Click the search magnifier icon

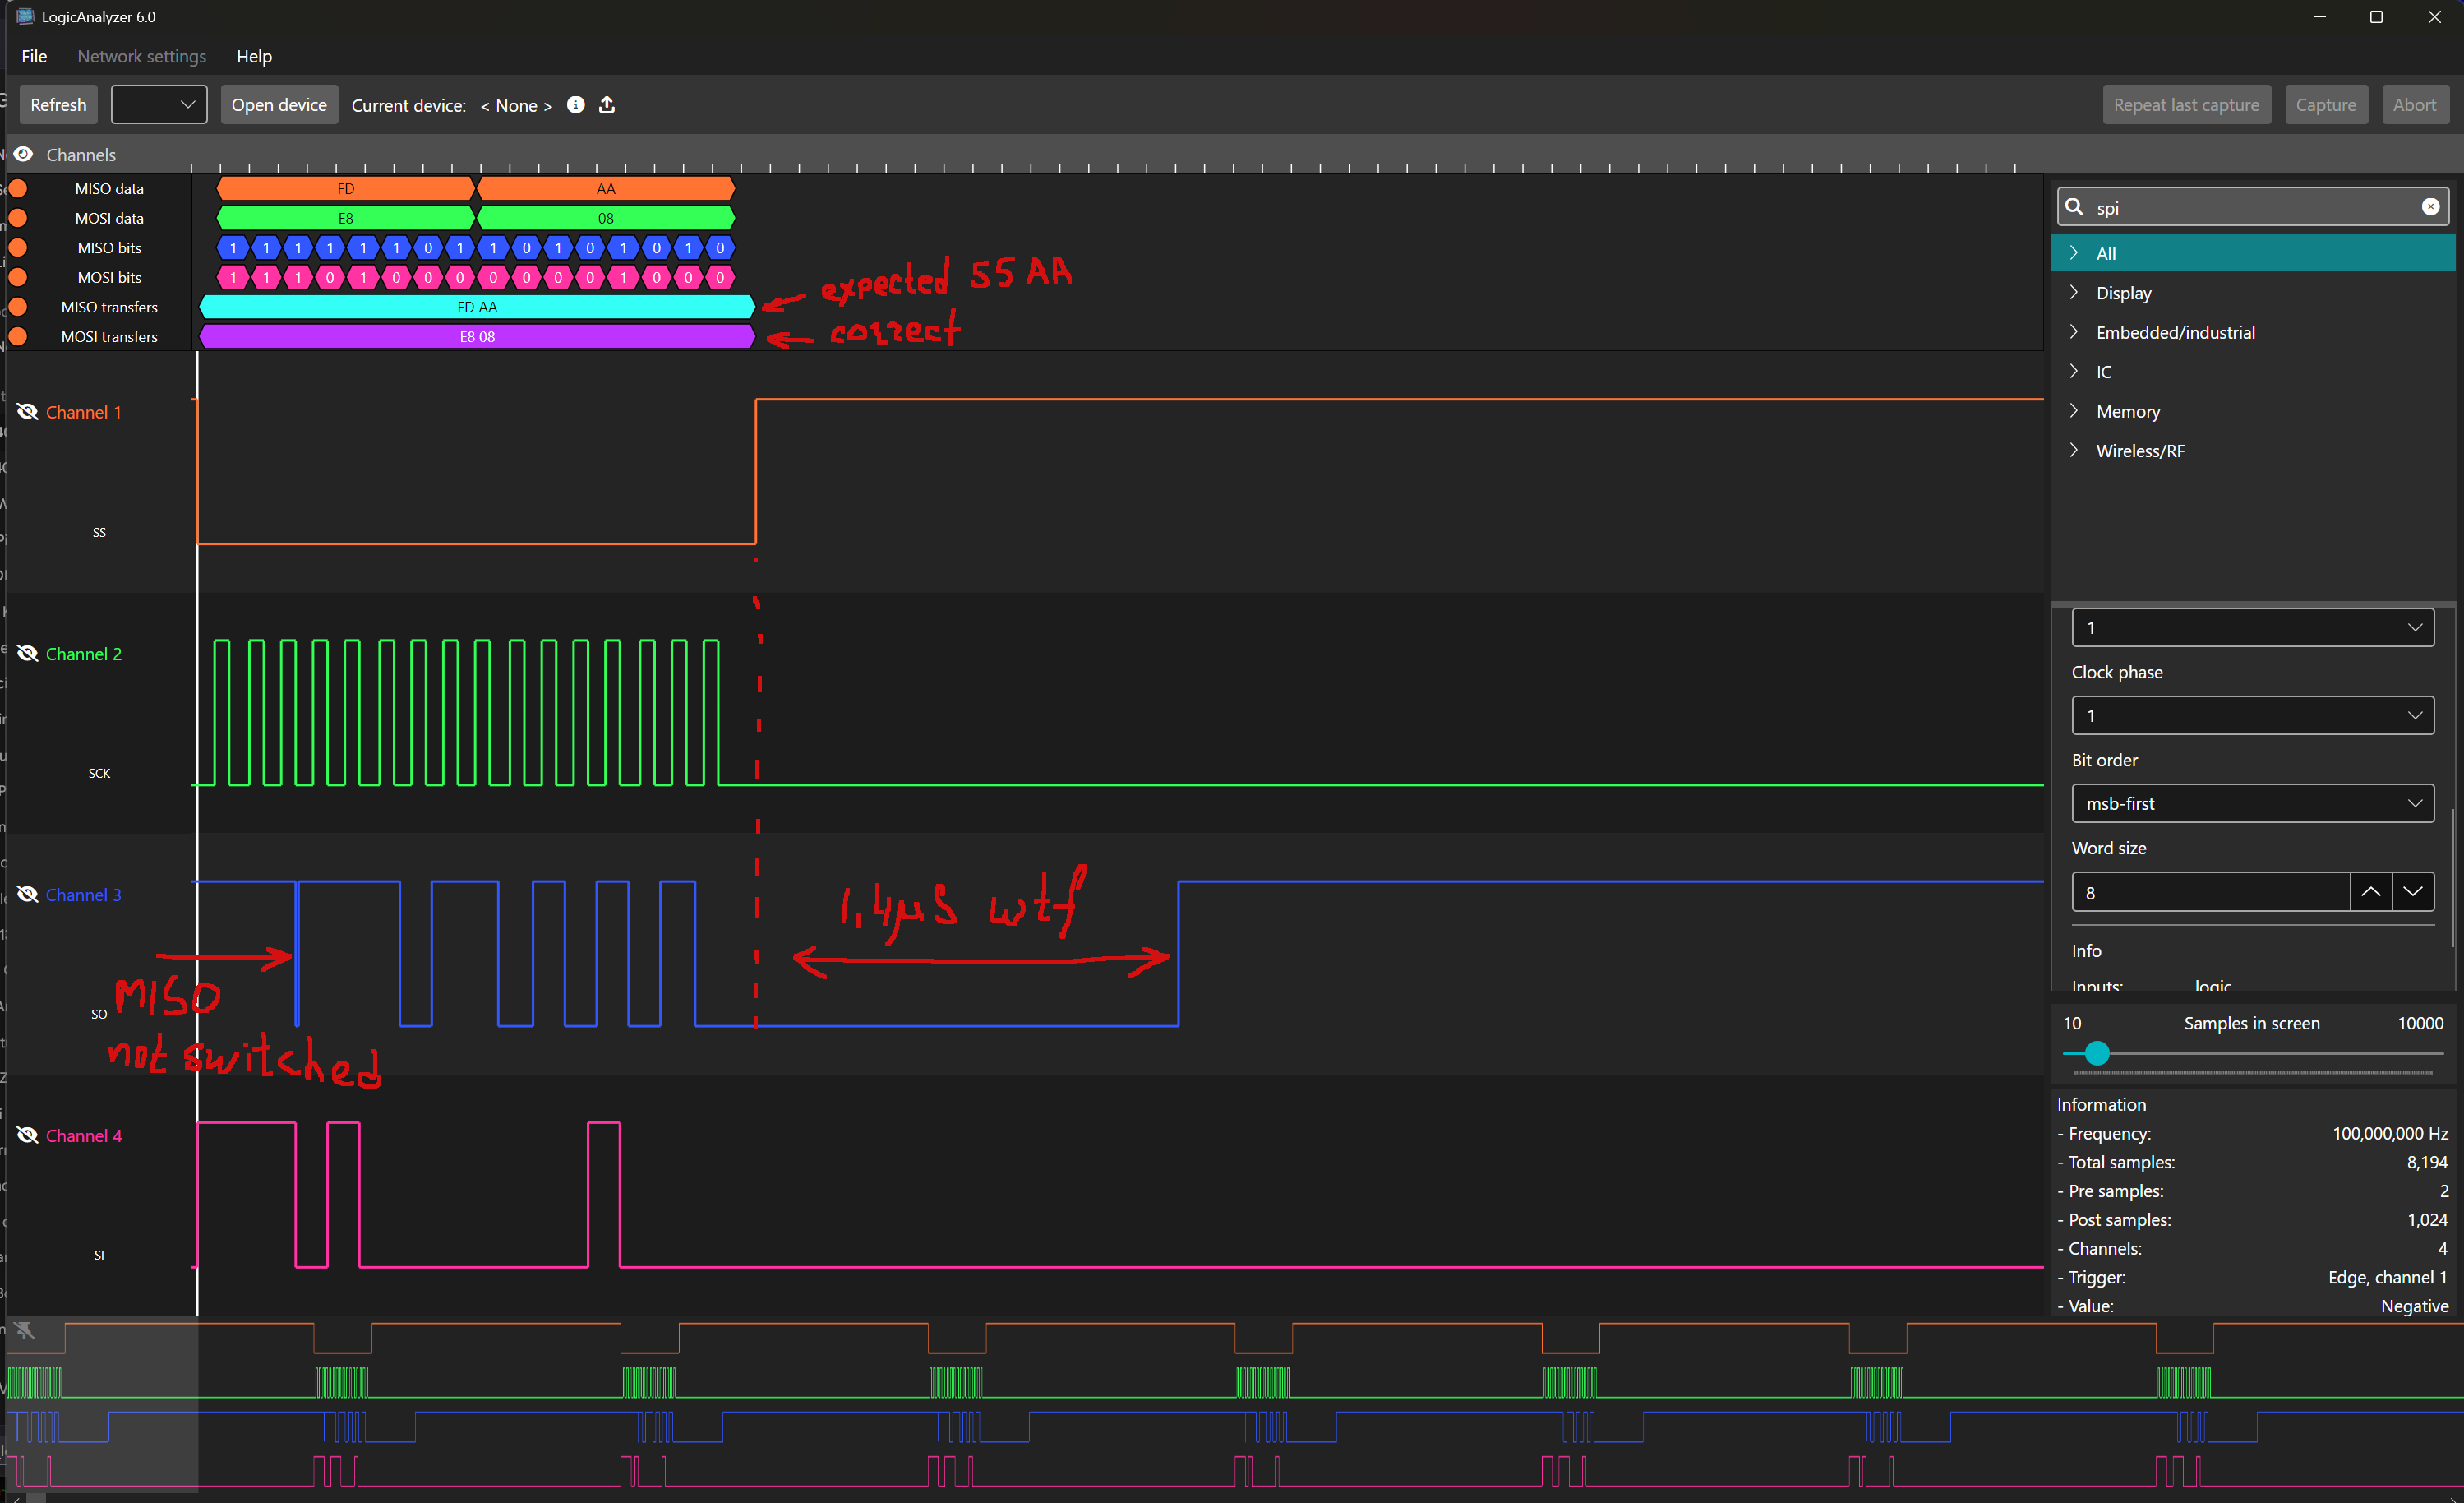pyautogui.click(x=2075, y=207)
